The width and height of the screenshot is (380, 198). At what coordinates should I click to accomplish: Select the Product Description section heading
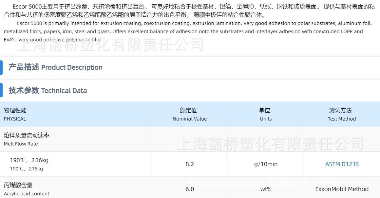pos(55,67)
